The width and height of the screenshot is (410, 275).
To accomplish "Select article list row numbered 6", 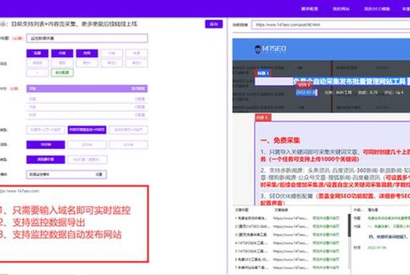I will (287, 259).
